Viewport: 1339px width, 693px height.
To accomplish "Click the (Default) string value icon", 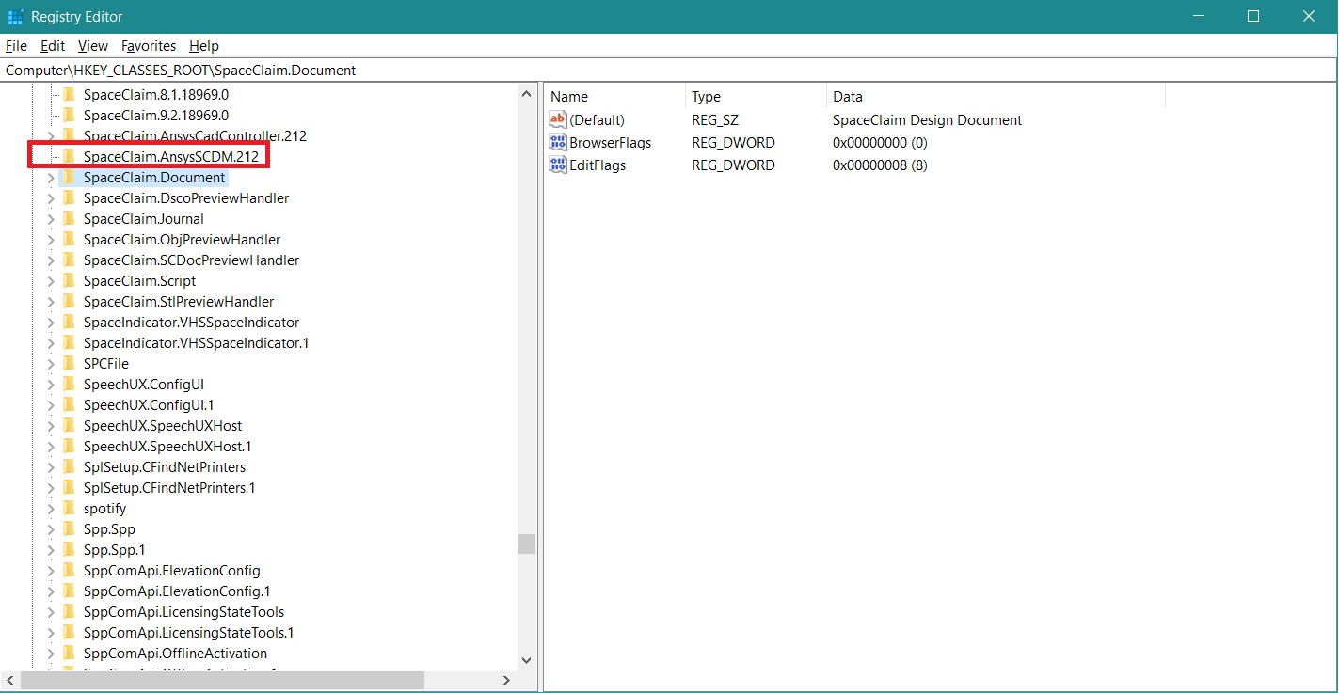I will 558,120.
